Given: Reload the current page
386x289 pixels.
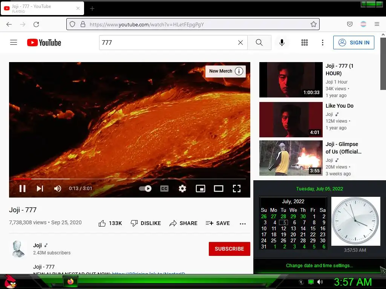Looking at the screenshot, I should pos(36,24).
